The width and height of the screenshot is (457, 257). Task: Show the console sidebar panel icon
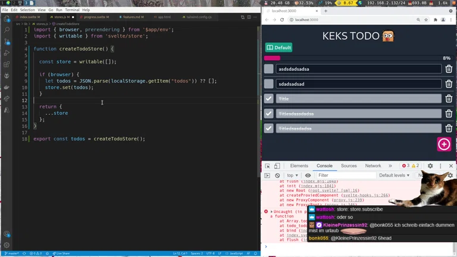click(x=267, y=175)
